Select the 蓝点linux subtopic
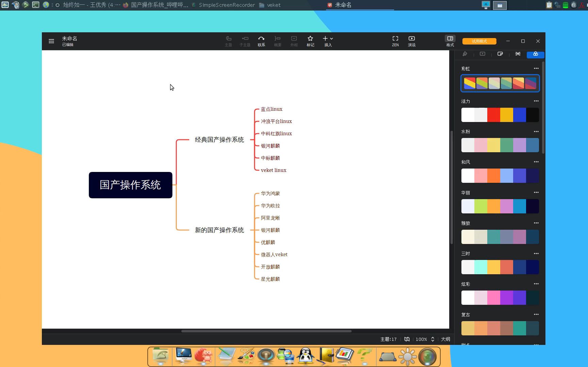Viewport: 588px width, 367px height. [272, 109]
